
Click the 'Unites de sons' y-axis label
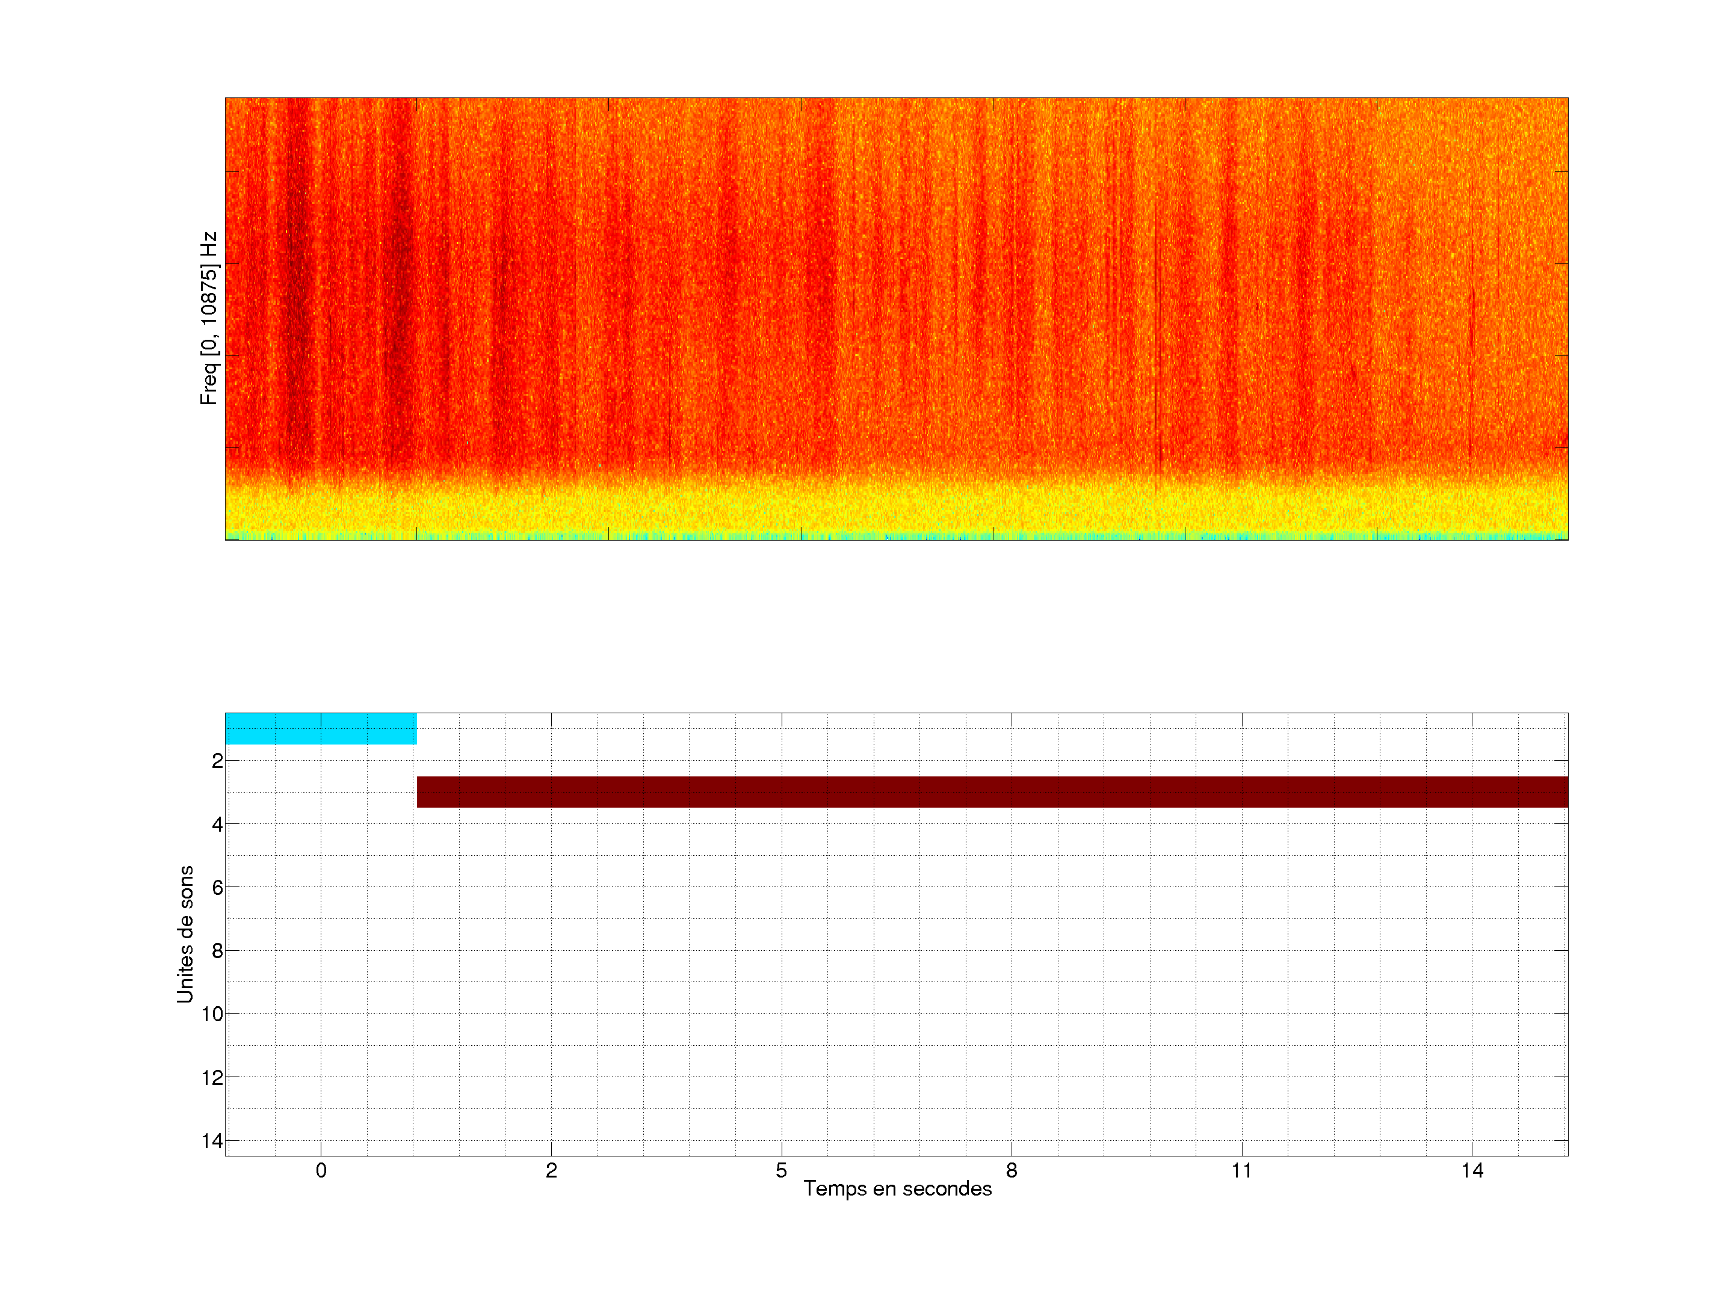click(x=185, y=934)
